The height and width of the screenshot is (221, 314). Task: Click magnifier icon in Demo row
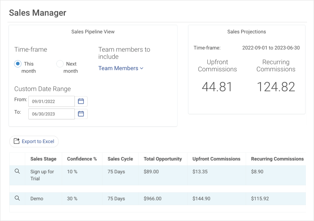coord(17,199)
